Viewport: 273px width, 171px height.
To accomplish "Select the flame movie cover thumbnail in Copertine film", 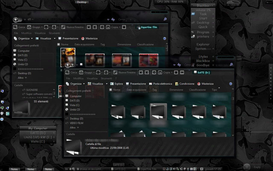I will point(68,57).
